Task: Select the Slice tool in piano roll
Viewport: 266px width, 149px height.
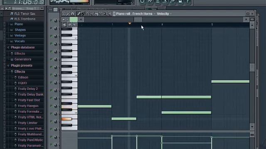Action: (96, 14)
